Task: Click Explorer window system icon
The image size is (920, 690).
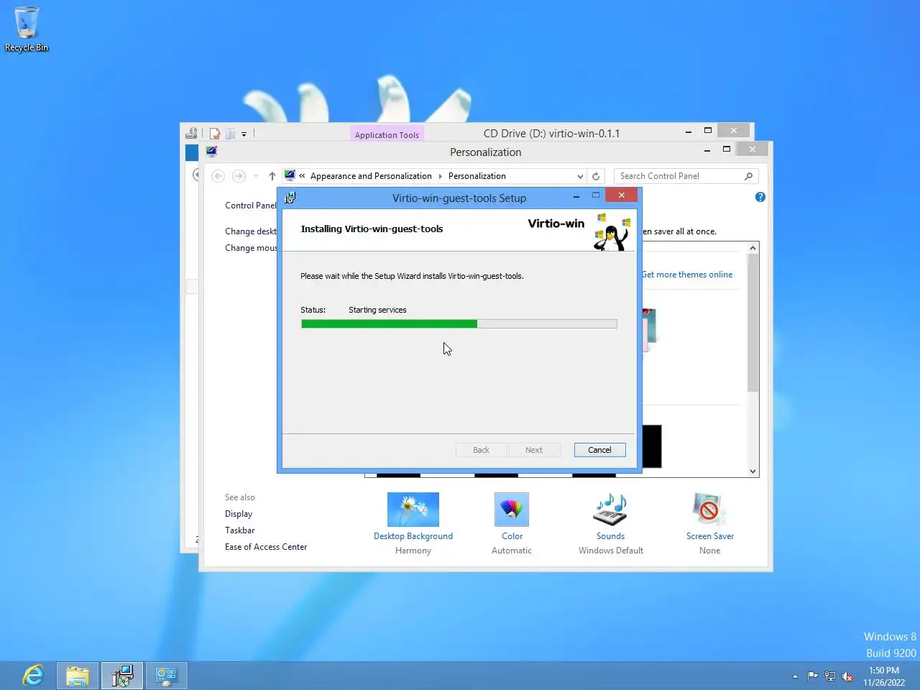Action: (191, 134)
